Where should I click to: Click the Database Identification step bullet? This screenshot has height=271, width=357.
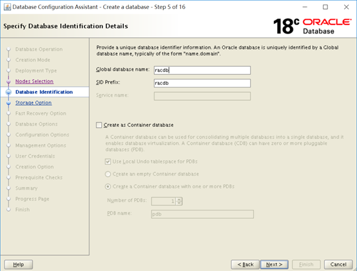coord(8,92)
